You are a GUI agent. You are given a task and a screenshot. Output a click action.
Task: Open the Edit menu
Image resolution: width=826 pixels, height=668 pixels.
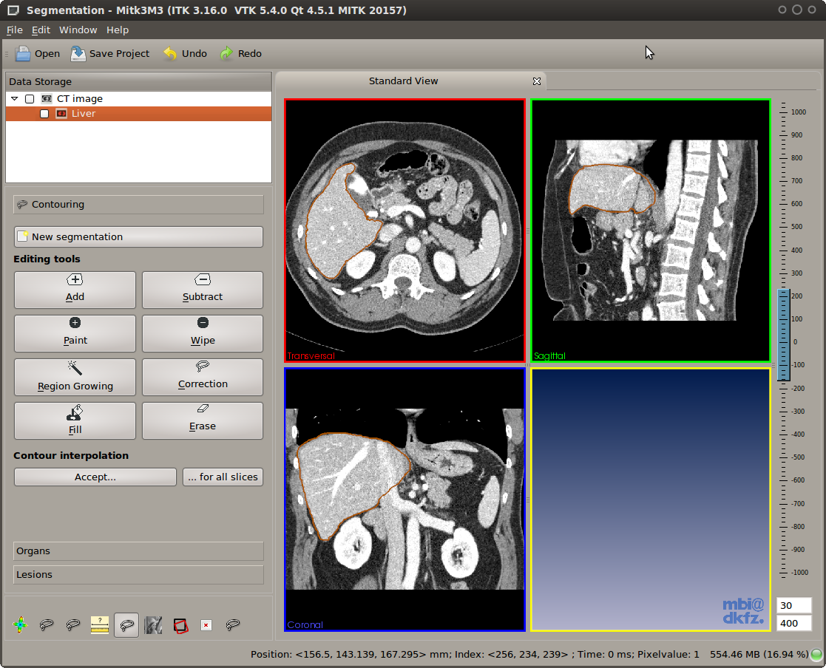pos(41,30)
